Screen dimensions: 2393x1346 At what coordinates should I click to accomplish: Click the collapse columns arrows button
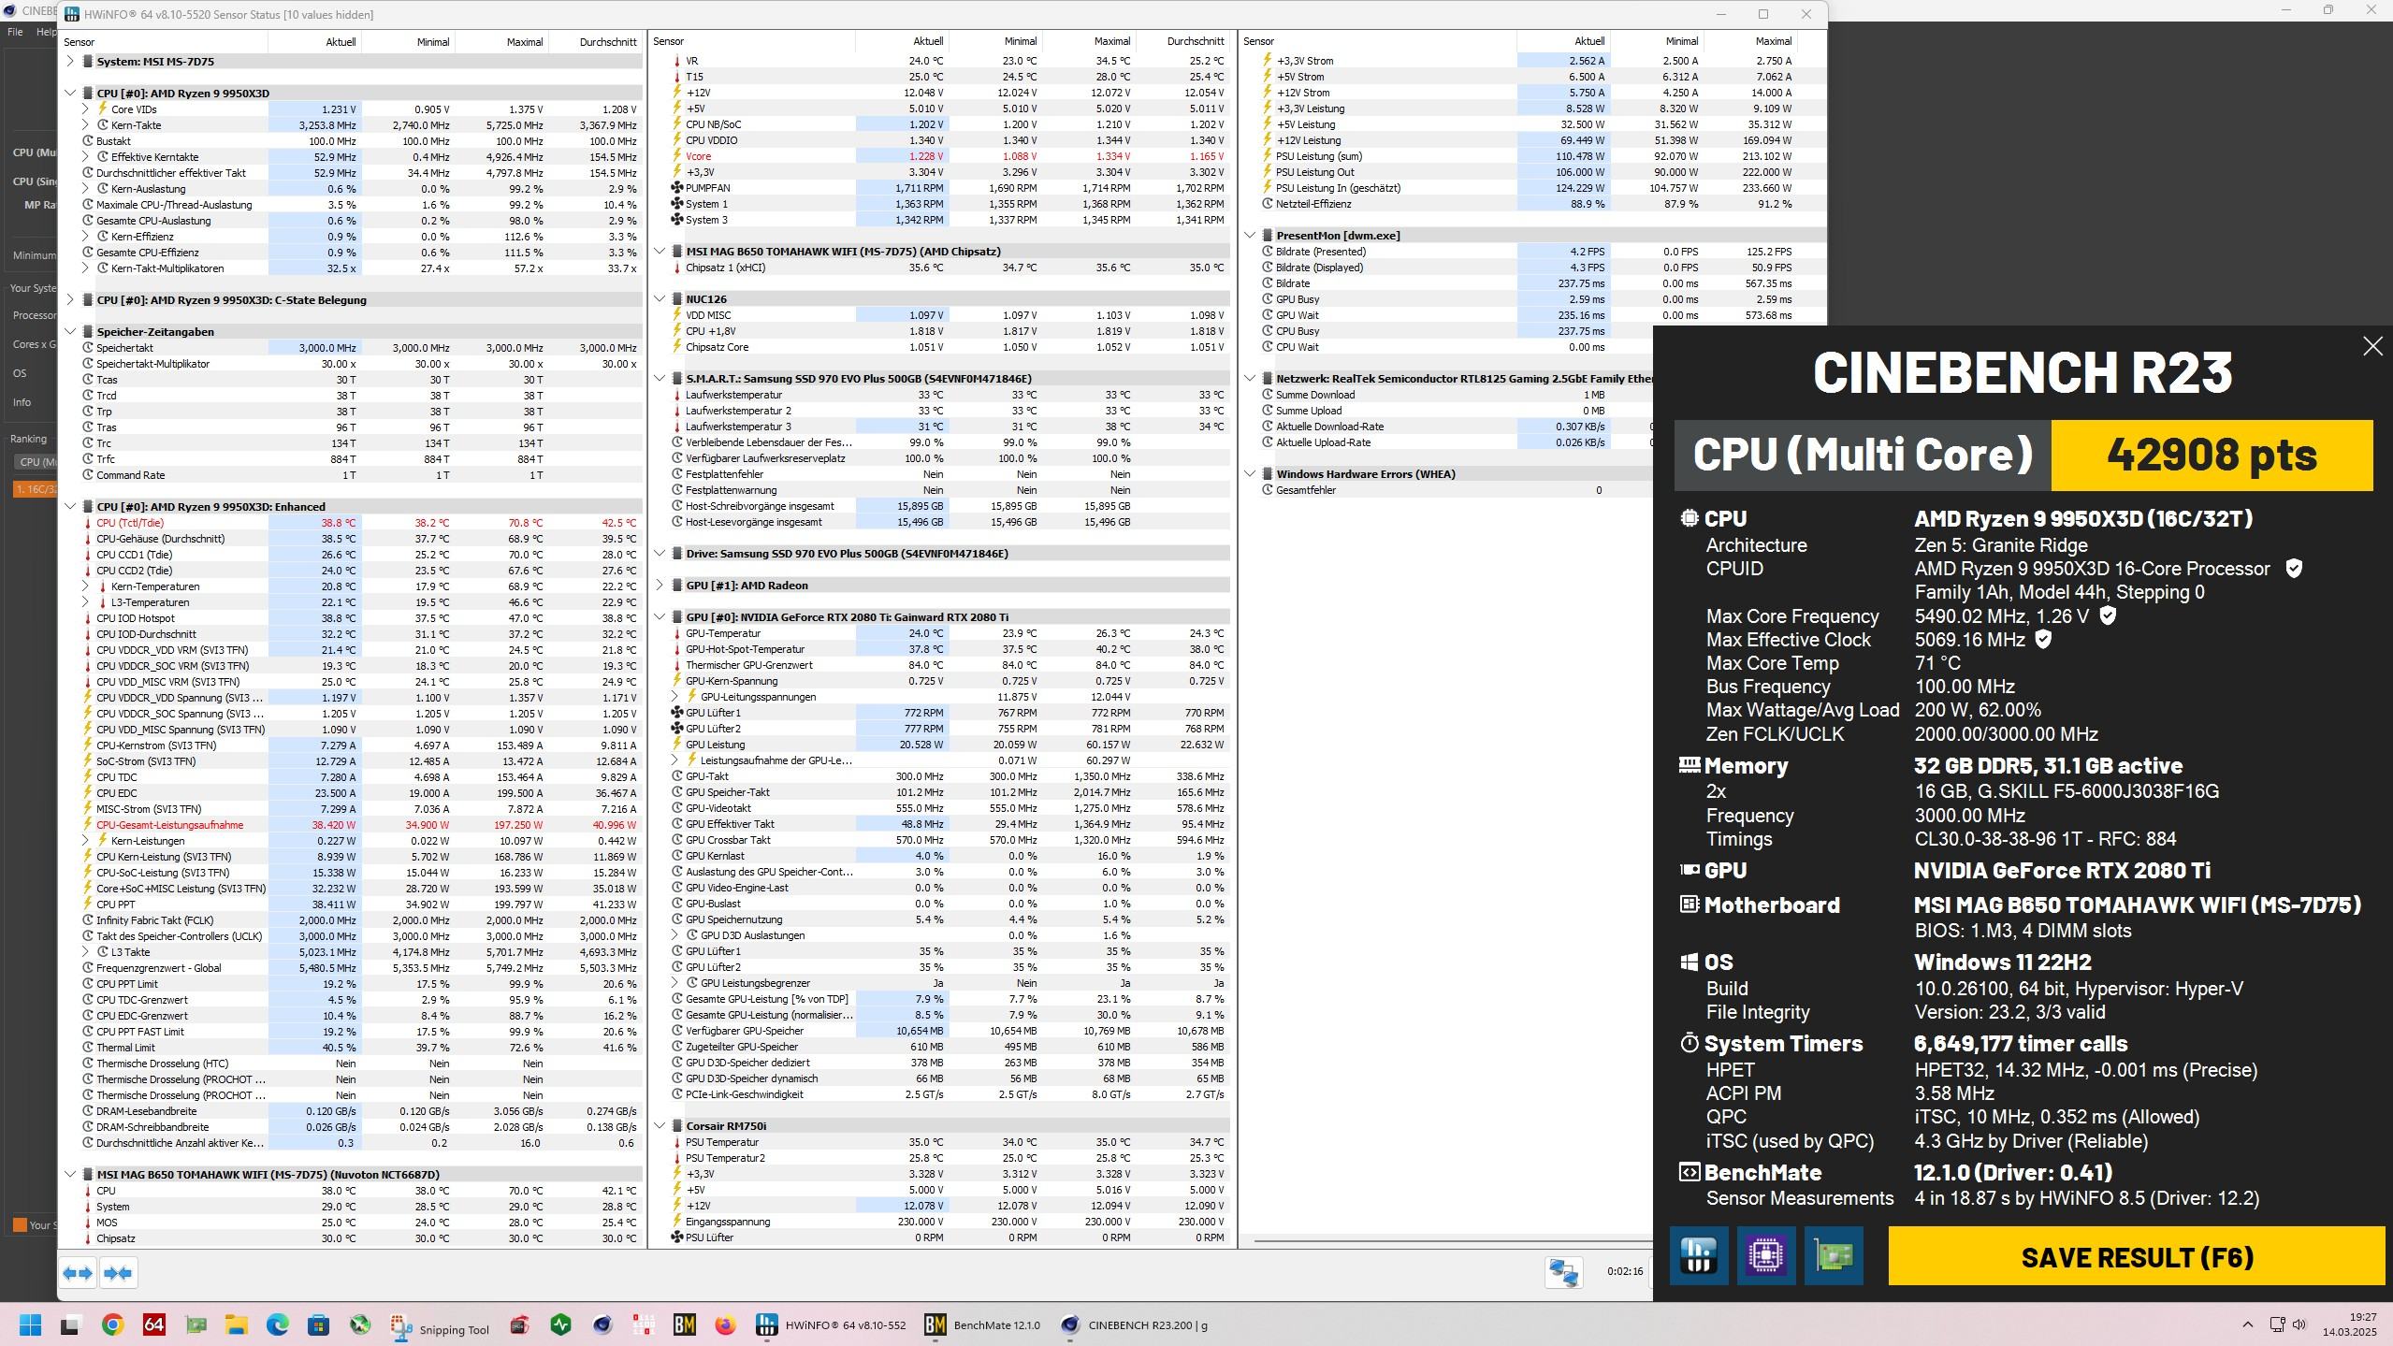[x=119, y=1273]
